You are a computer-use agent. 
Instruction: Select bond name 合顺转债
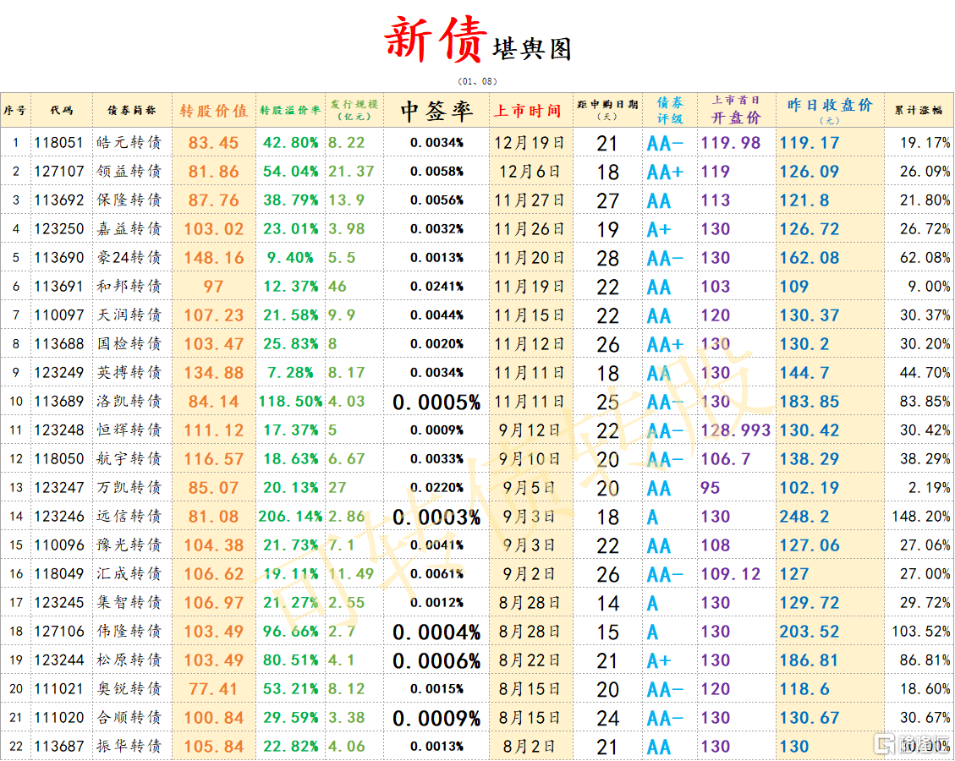(x=129, y=718)
